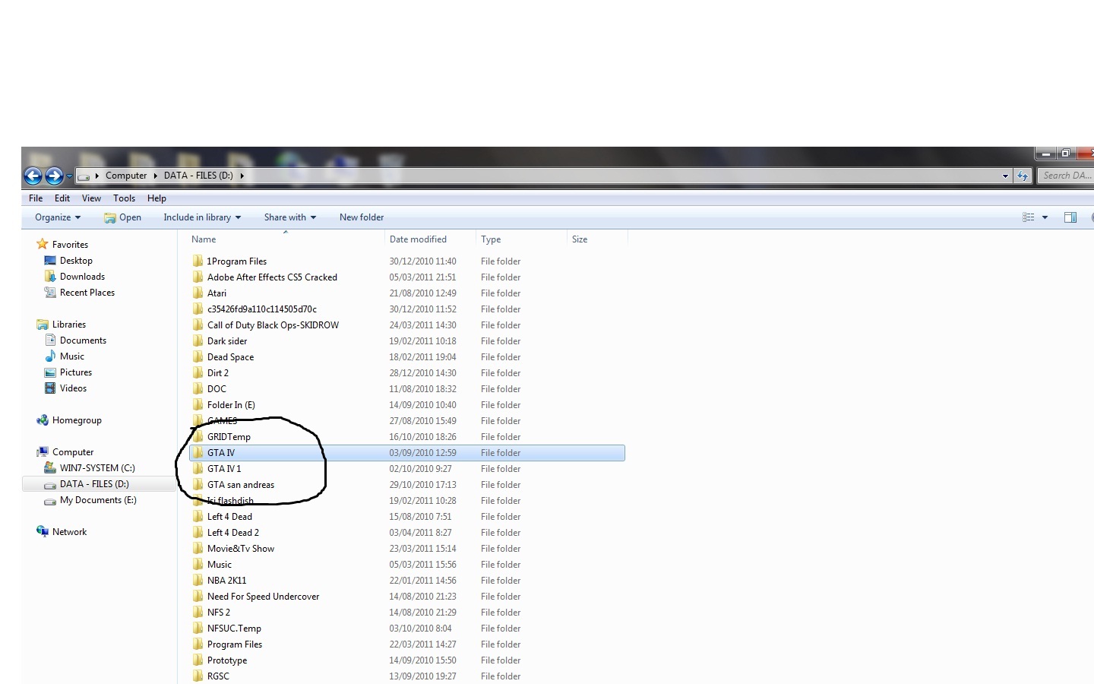Screen dimensions: 1094x684
Task: Select the GTA IV 1 folder icon
Action: point(198,468)
